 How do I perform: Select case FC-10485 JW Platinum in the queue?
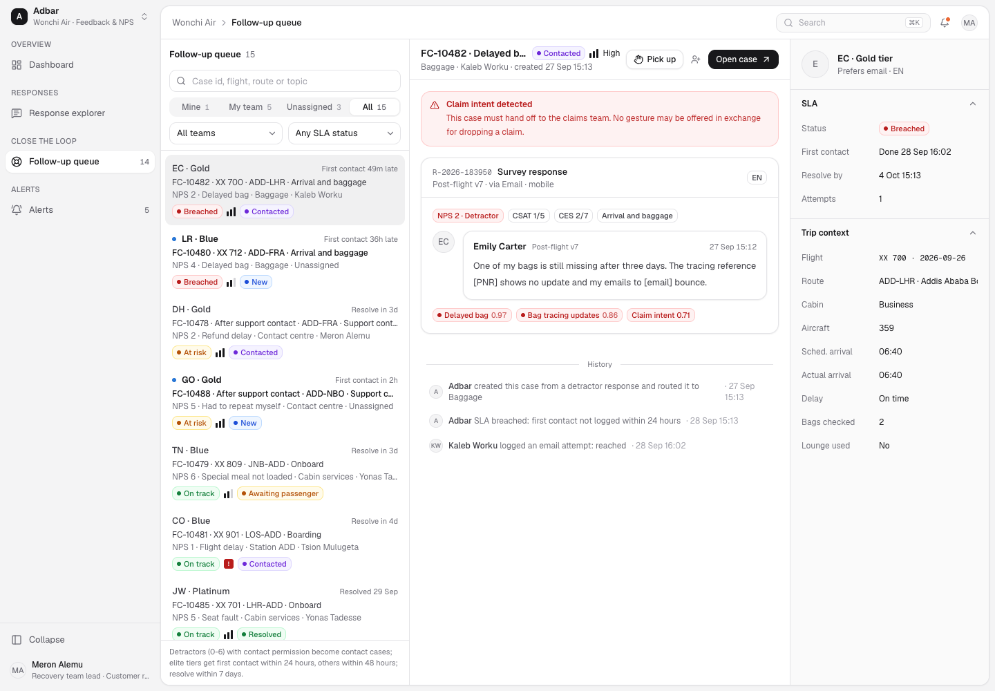coord(285,610)
